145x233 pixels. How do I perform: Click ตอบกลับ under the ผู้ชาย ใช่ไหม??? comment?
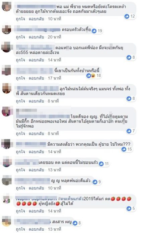coord(37,152)
